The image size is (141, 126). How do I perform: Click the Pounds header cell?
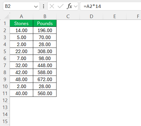[x=45, y=23]
